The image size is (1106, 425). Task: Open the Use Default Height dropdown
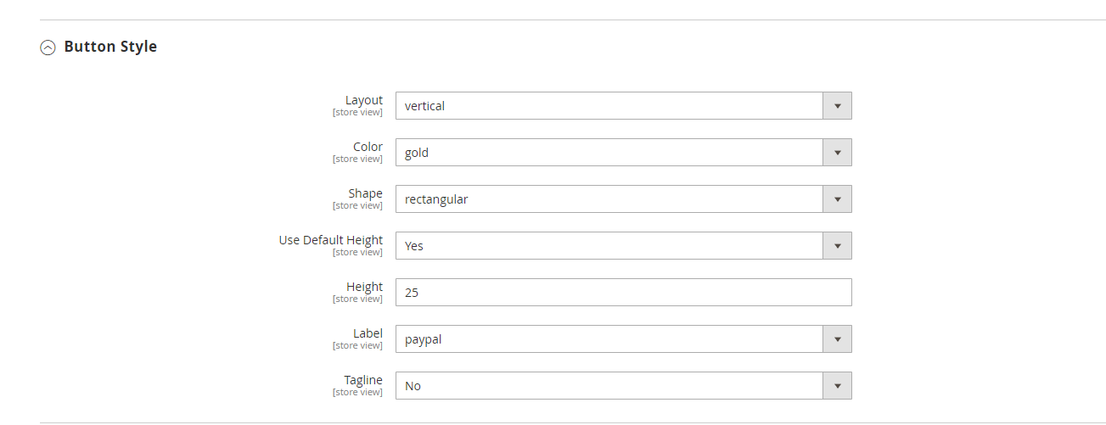pos(609,246)
